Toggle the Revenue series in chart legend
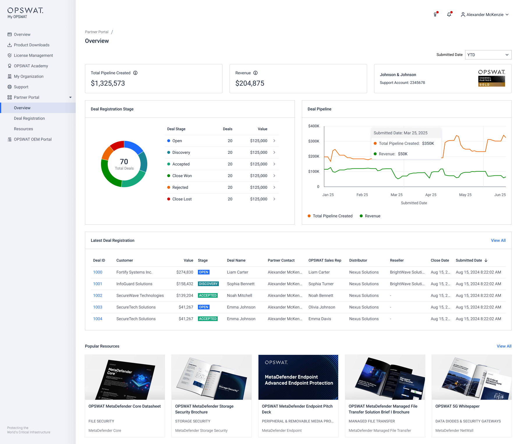This screenshot has height=444, width=521. pyautogui.click(x=370, y=216)
